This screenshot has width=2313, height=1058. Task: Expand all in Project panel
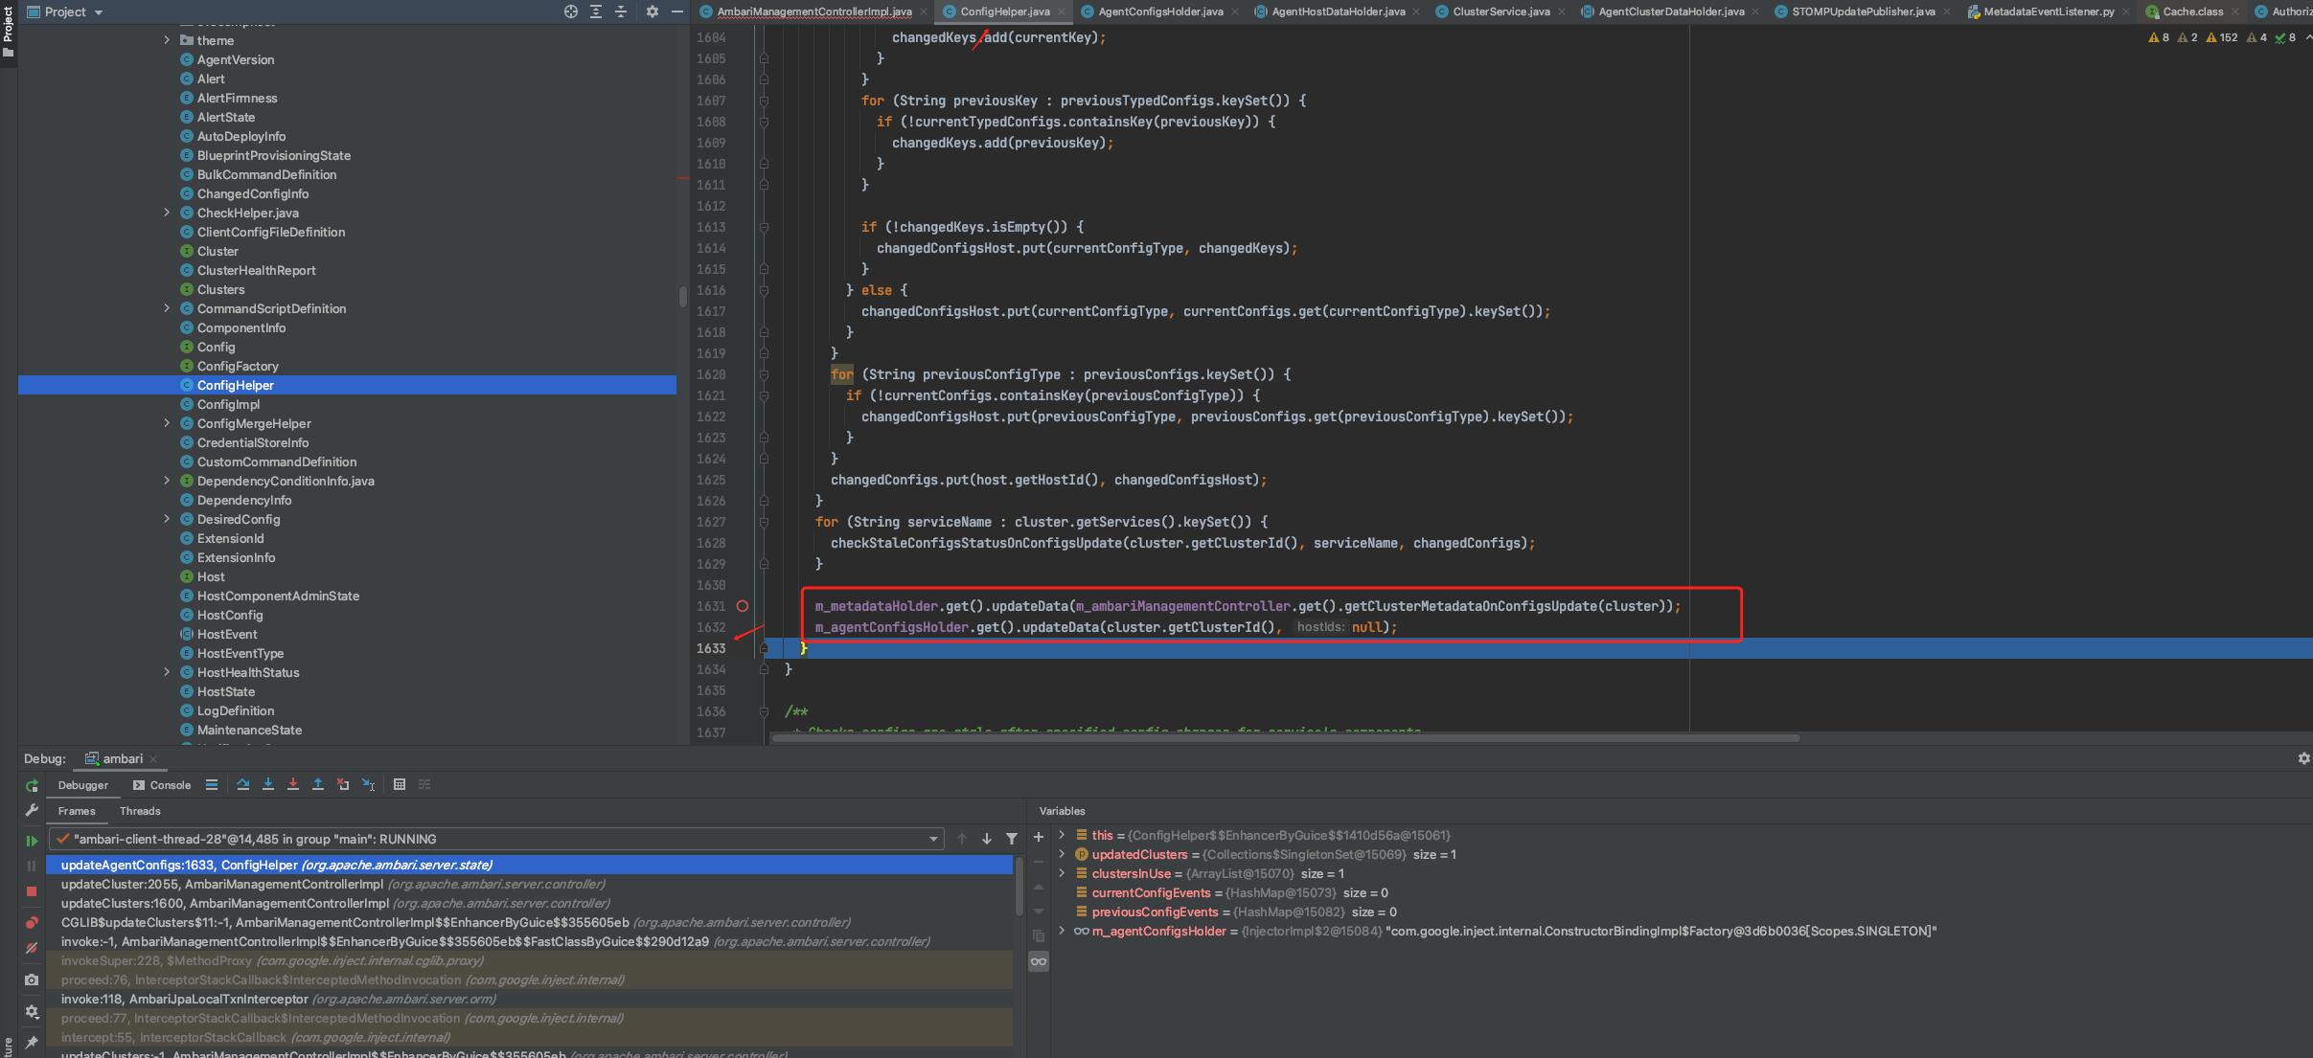[x=596, y=11]
